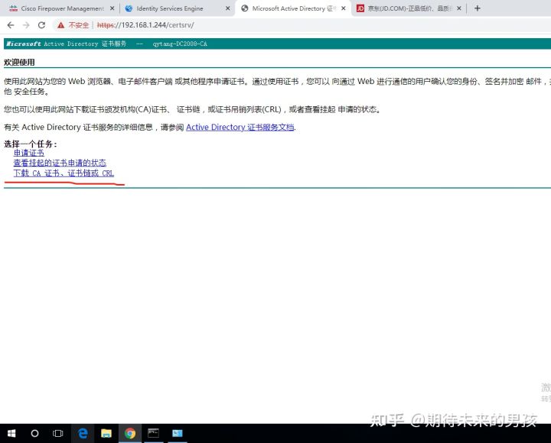The image size is (551, 443).
Task: Close the JD.COM tab
Action: [x=459, y=8]
